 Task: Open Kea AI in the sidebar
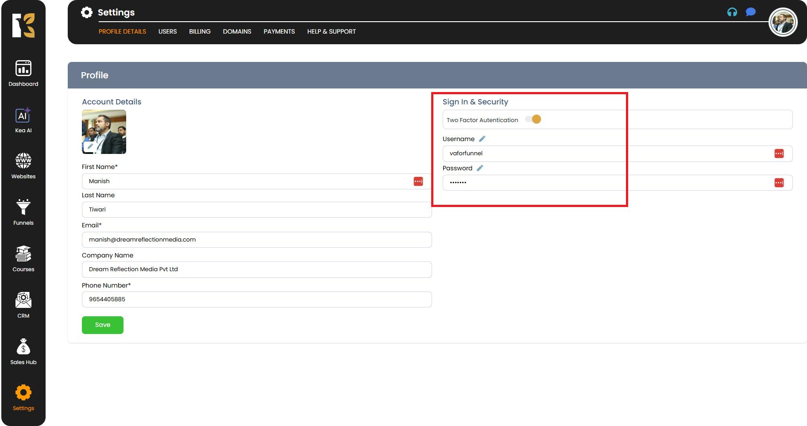(x=23, y=120)
